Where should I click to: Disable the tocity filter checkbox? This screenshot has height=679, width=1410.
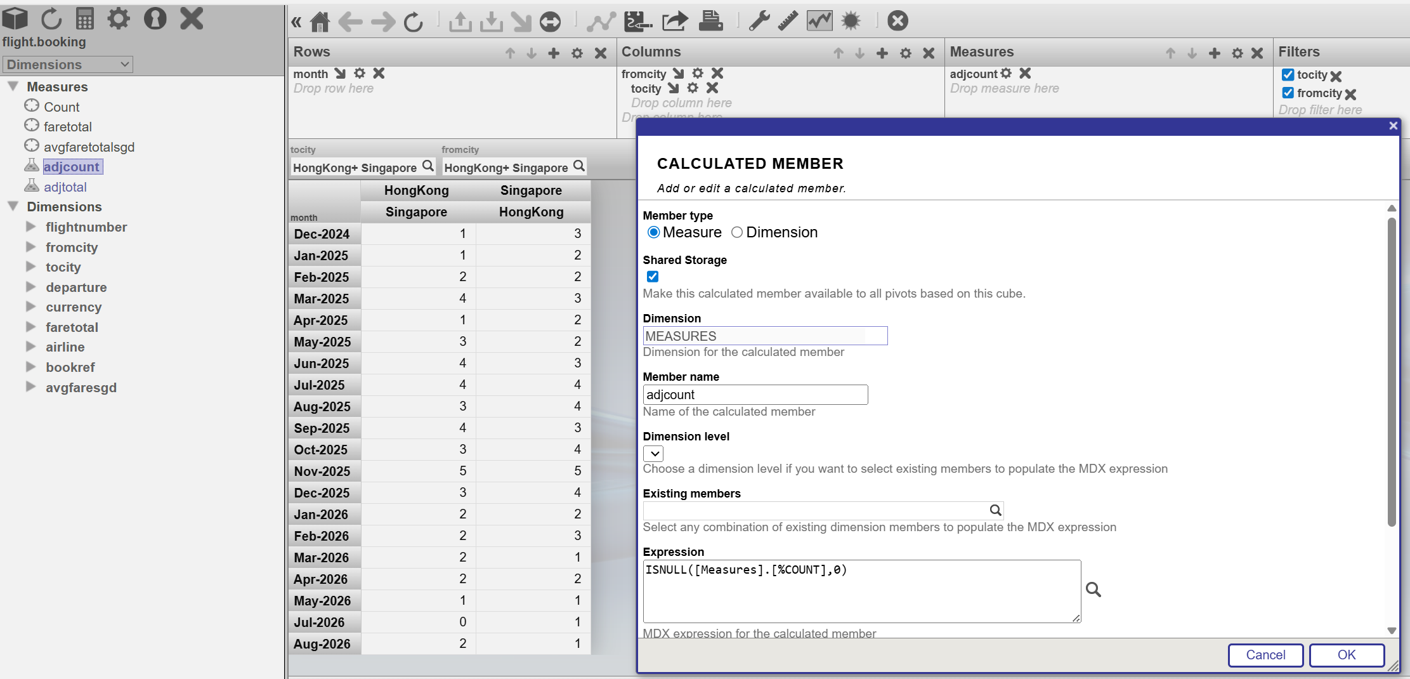pos(1288,75)
